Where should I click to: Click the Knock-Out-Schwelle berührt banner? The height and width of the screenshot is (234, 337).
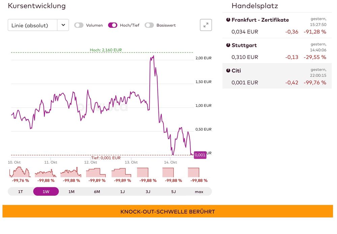pyautogui.click(x=168, y=211)
